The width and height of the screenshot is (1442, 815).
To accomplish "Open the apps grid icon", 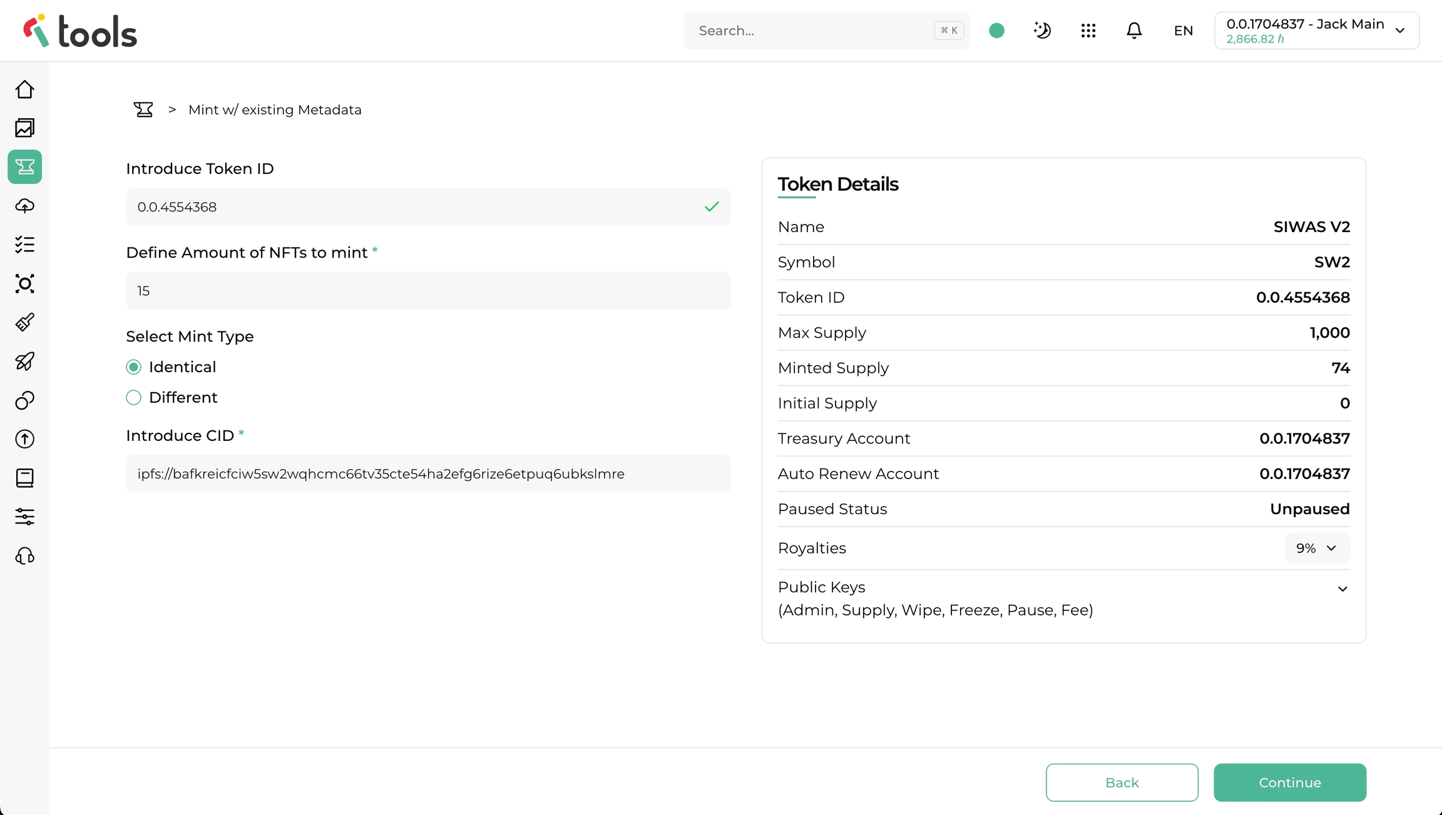I will 1088,31.
